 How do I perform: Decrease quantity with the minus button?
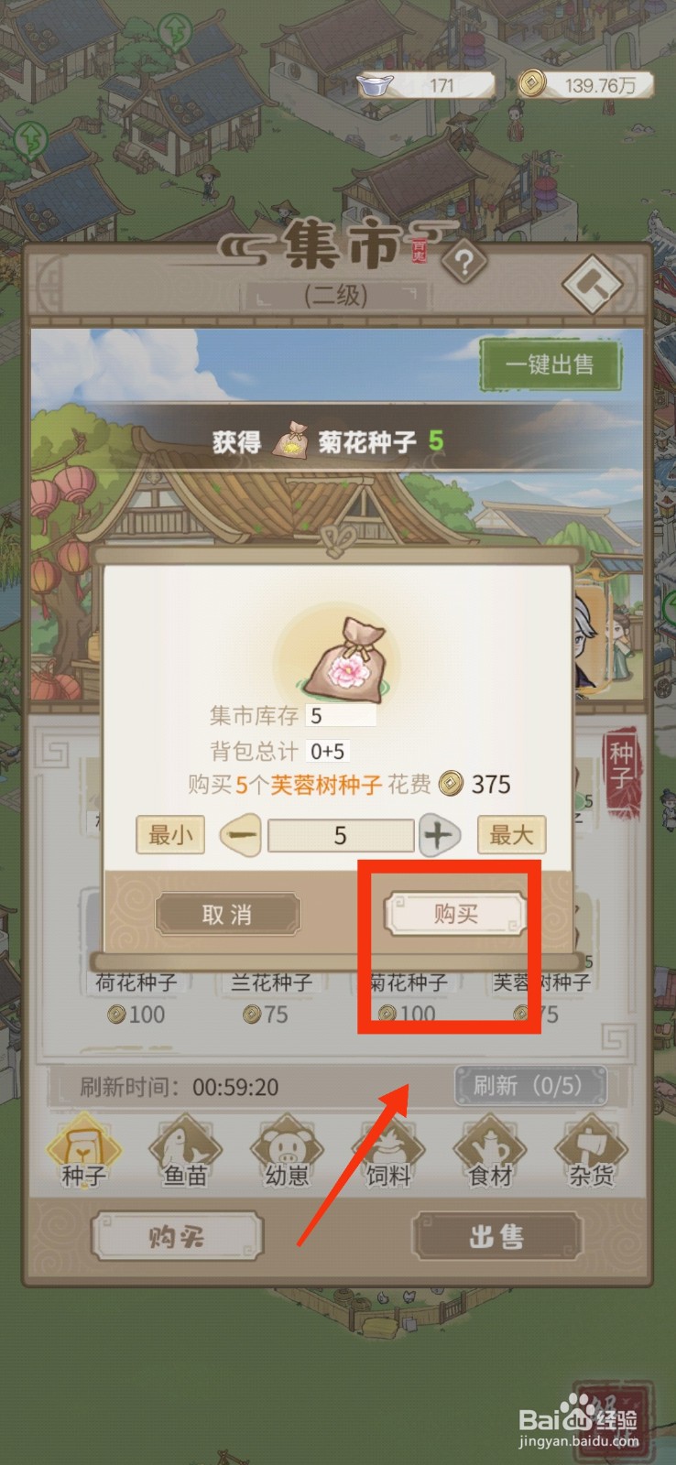[241, 835]
